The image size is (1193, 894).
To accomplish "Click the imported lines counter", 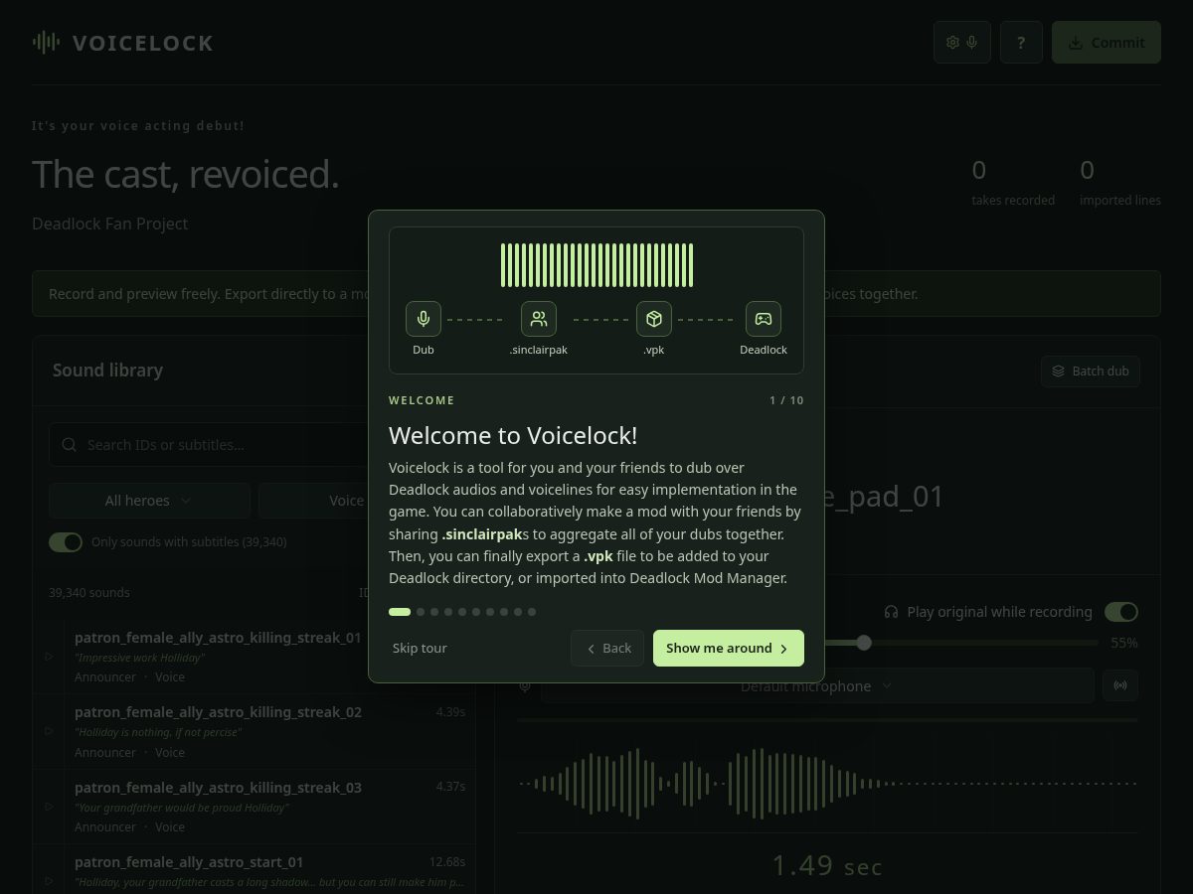I will tap(1120, 183).
